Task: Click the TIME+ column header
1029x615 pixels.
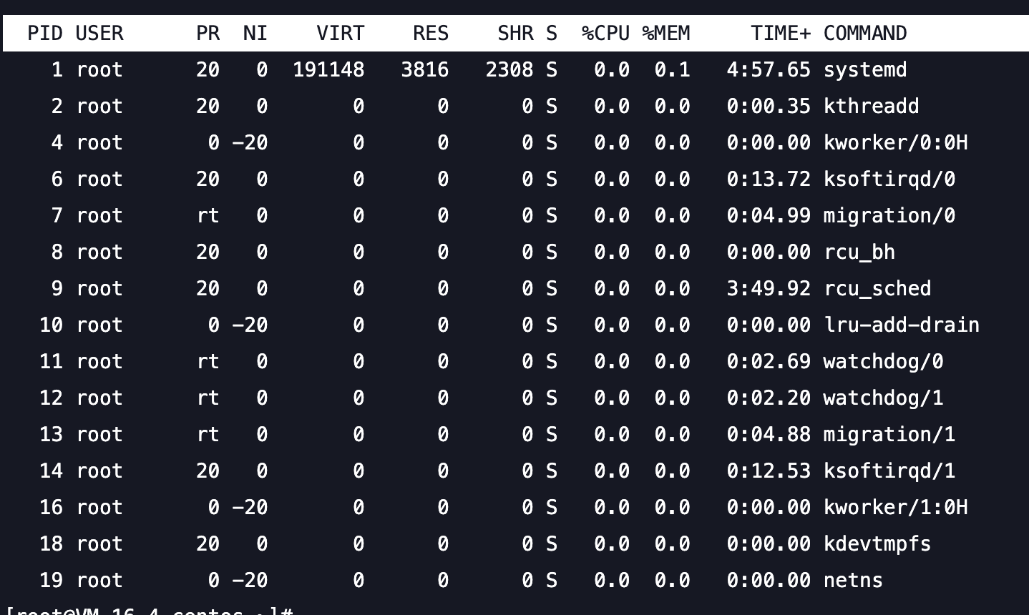Action: (780, 34)
